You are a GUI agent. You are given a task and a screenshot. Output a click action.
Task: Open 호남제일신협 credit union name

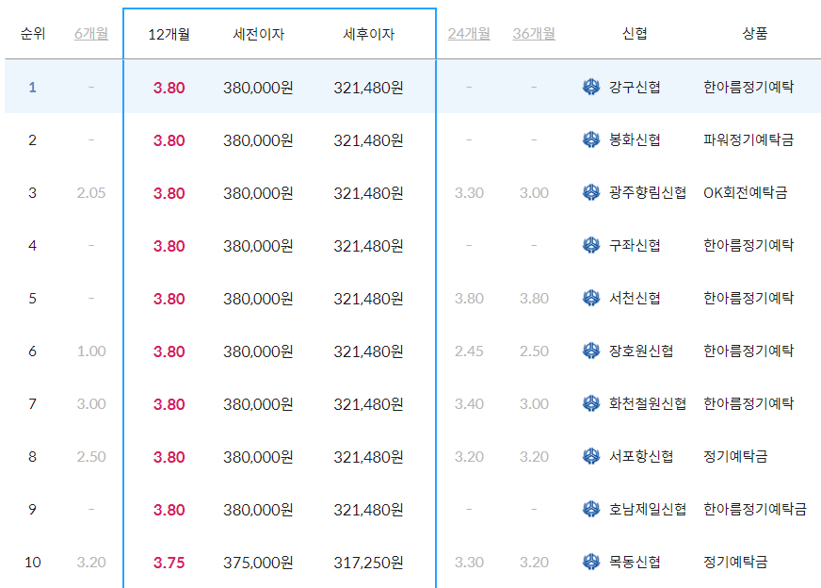pos(647,510)
